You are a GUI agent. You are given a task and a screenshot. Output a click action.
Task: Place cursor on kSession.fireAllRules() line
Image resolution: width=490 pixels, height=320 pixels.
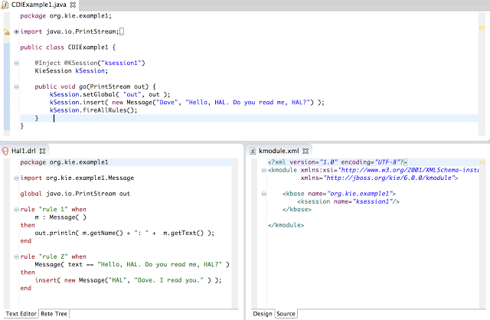pos(93,110)
